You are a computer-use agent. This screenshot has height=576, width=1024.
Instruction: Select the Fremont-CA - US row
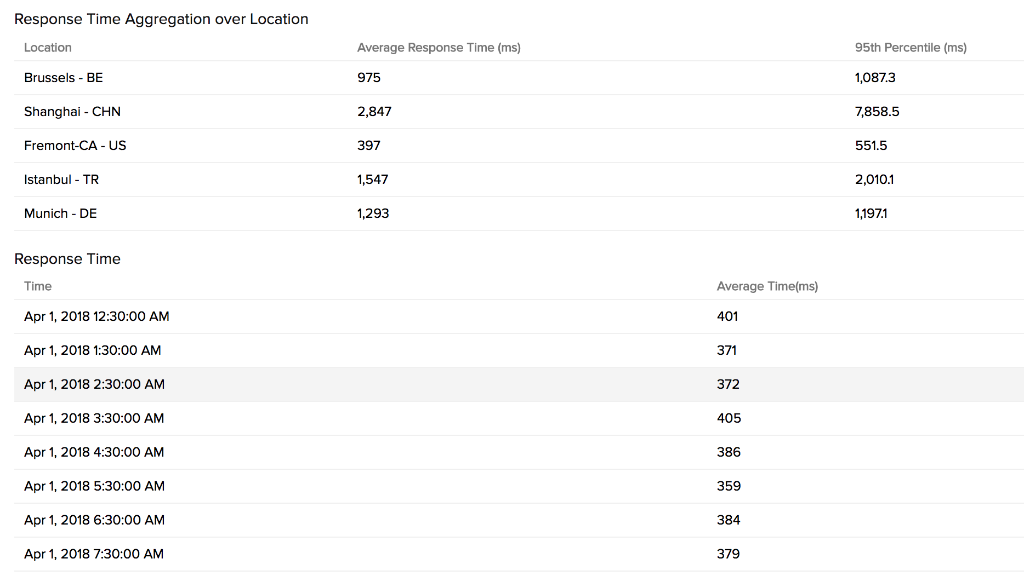pyautogui.click(x=75, y=146)
